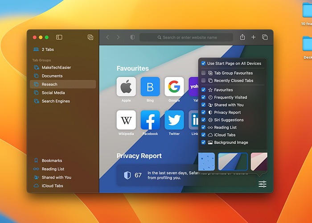Open Reading List in the sidebar
The height and width of the screenshot is (223, 312).
[x=63, y=169]
